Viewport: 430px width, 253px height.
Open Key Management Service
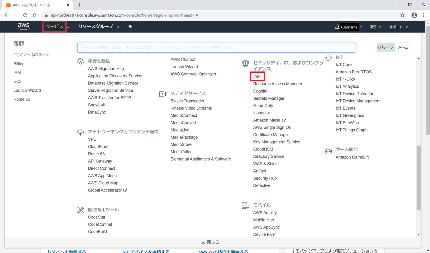(277, 142)
